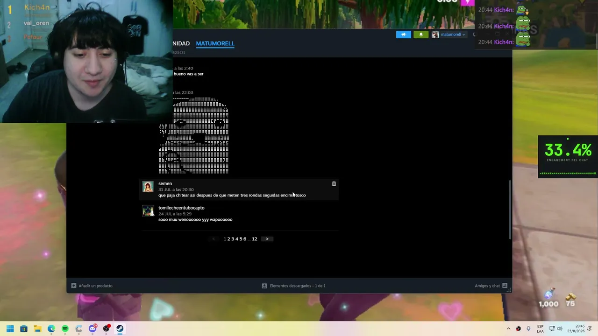Open the volume control in system tray
Viewport: 598px width, 336px height.
[x=560, y=329]
